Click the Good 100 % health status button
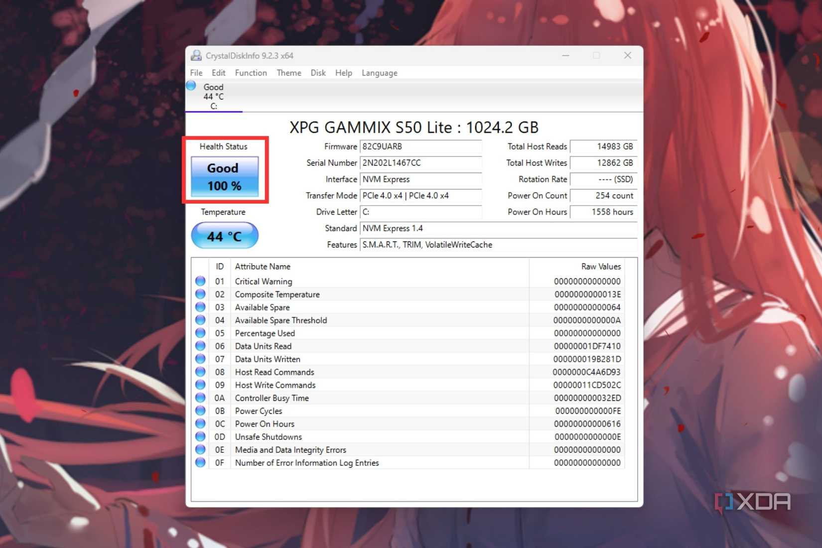This screenshot has width=822, height=548. click(x=225, y=177)
